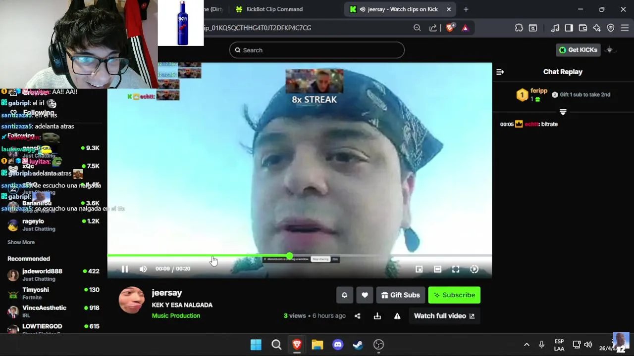The width and height of the screenshot is (634, 356).
Task: Enter fullscreen on the video player
Action: 456,269
